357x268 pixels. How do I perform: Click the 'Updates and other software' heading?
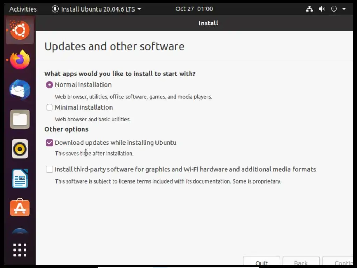click(x=114, y=46)
